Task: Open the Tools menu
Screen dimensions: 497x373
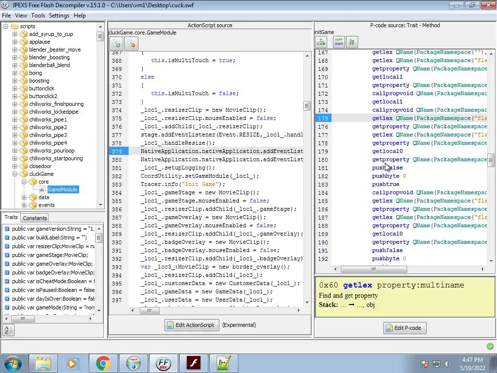Action: (x=38, y=15)
